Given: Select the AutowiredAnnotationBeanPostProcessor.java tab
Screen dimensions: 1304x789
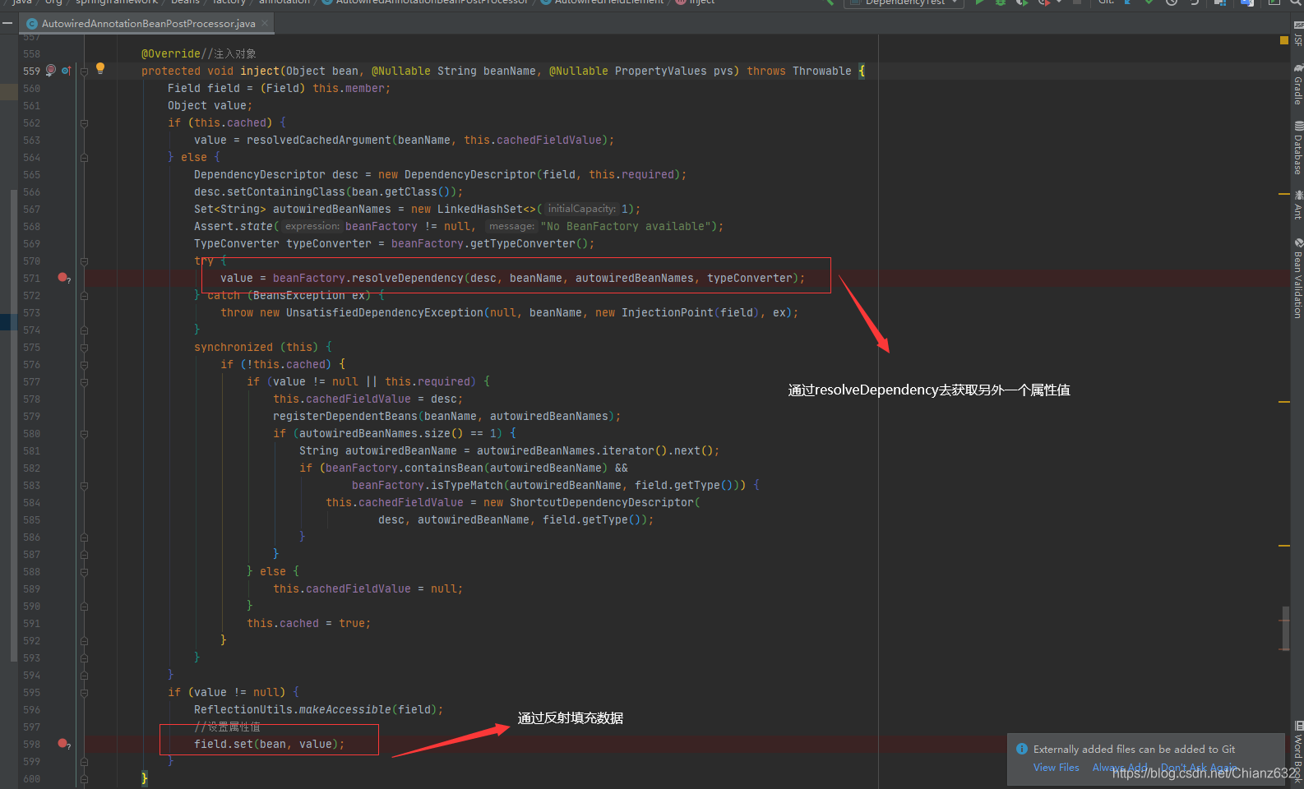Looking at the screenshot, I should [148, 24].
